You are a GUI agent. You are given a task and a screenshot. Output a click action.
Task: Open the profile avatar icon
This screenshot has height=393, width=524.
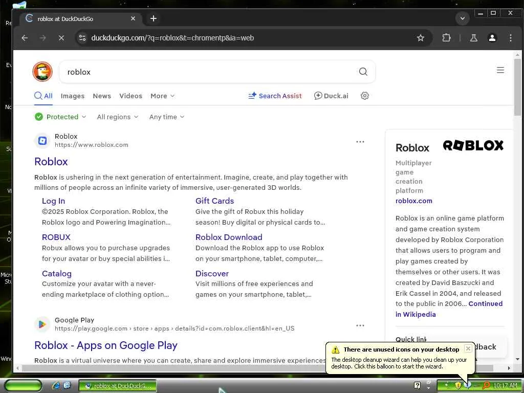click(x=492, y=38)
